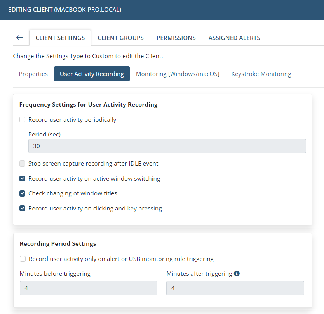Screen dimensions: 324x314
Task: Switch to the Permissions tab
Action: pyautogui.click(x=176, y=38)
